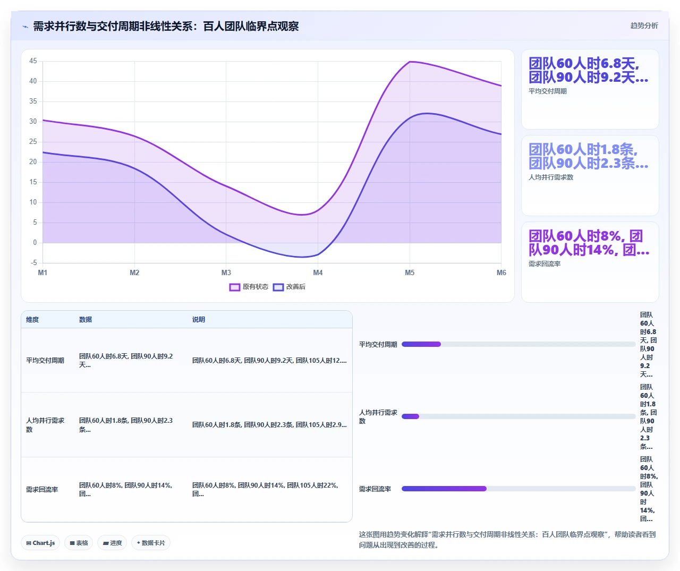Toggle the 改善后 legend series

click(289, 287)
